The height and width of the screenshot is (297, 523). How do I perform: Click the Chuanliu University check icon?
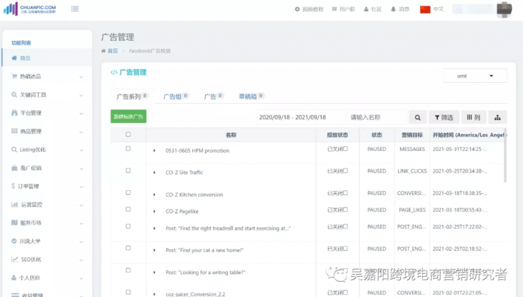click(14, 241)
